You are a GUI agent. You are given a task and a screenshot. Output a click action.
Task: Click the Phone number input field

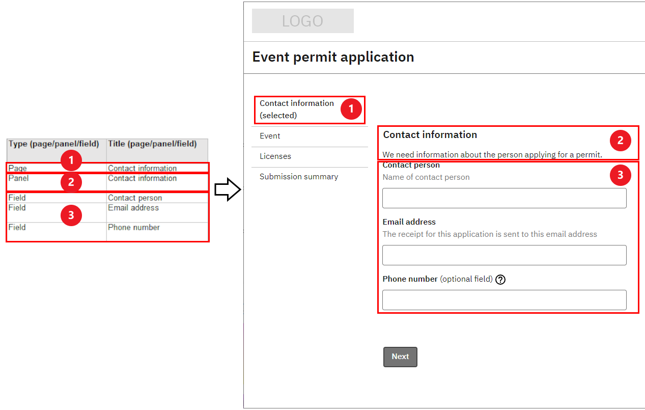click(504, 300)
